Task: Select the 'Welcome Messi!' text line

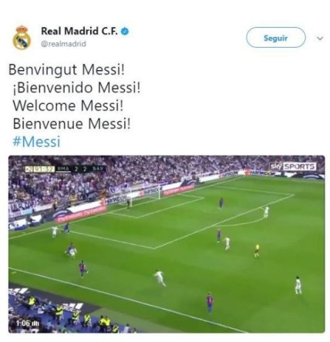Action: [68, 106]
